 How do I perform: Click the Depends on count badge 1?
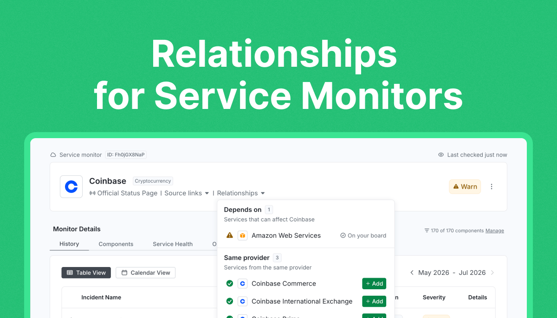269,210
